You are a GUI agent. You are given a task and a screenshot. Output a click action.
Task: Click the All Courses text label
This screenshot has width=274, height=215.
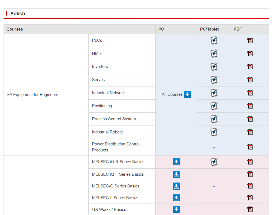coord(172,94)
